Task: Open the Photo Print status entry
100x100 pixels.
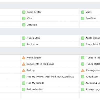Action: point(93,44)
